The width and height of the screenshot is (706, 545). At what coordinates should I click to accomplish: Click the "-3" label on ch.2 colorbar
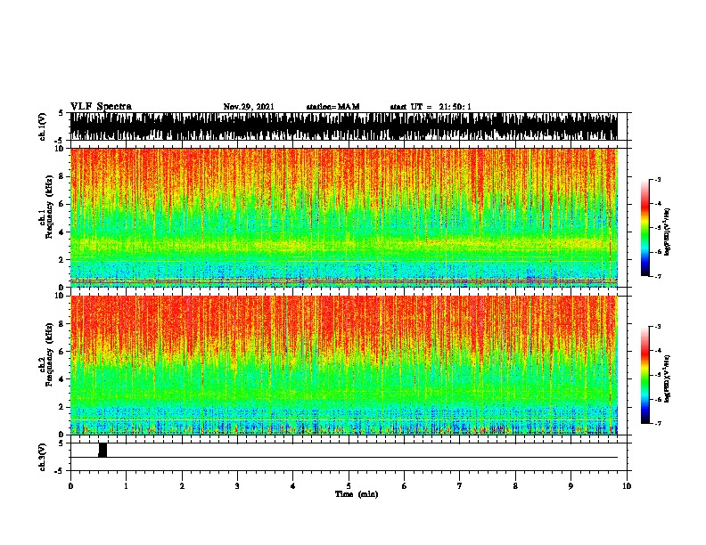(x=658, y=327)
